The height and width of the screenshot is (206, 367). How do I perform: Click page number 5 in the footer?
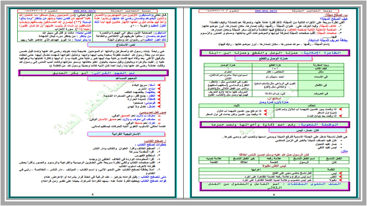click(x=93, y=195)
